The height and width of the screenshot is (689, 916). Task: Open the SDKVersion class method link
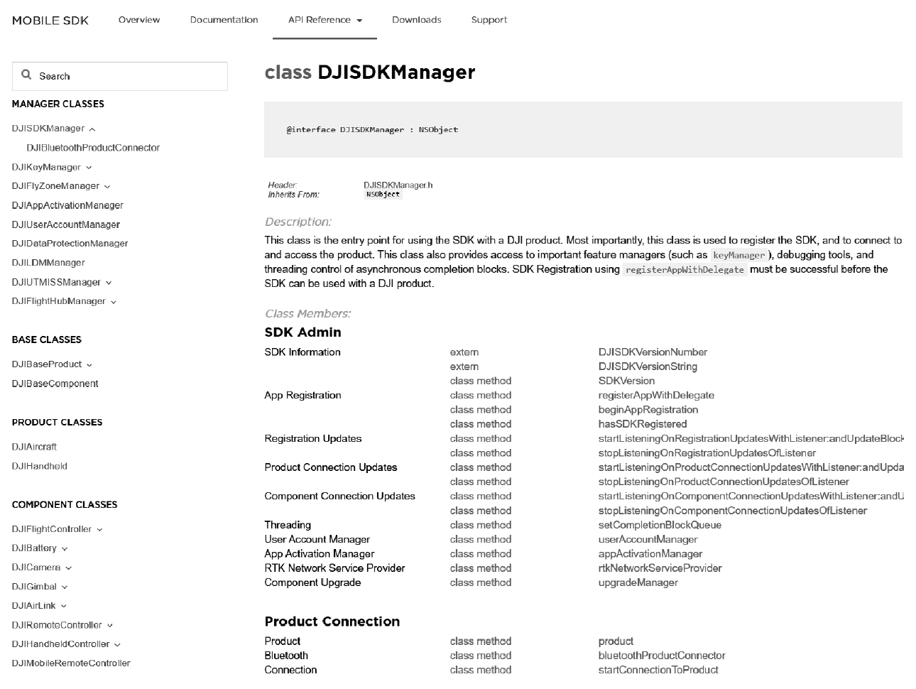tap(626, 381)
